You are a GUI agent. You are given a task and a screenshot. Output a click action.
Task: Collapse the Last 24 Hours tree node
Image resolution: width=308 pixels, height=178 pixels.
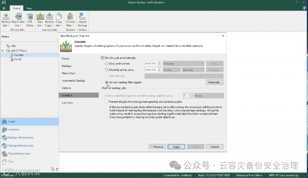[x=3, y=50]
